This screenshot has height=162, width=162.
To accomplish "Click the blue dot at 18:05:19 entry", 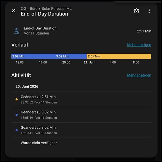I will [x=17, y=115].
